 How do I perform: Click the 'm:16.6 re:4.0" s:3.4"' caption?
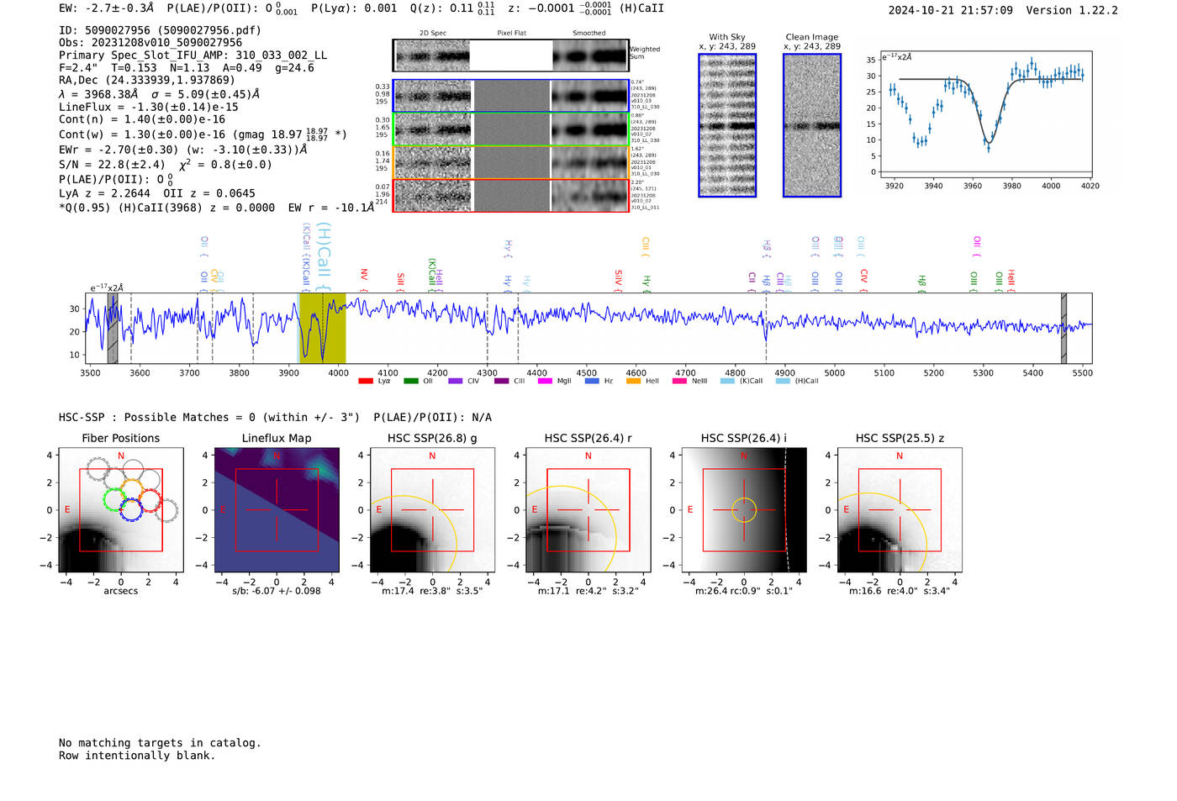coord(900,591)
